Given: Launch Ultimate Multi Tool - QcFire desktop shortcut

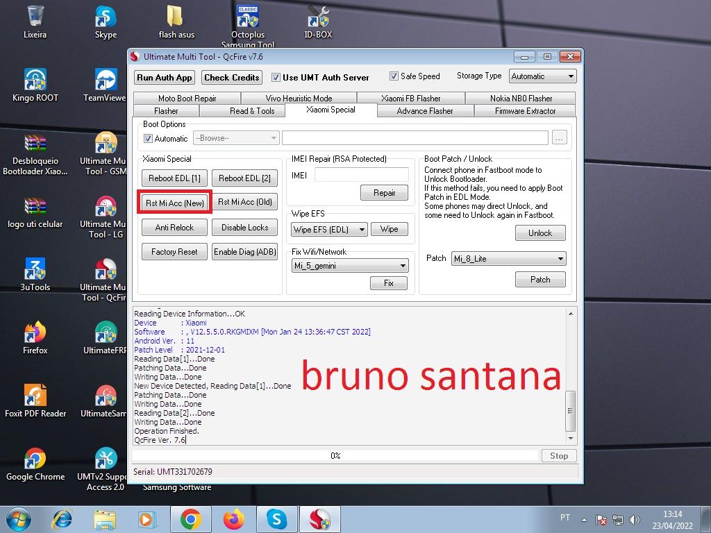Looking at the screenshot, I should click(105, 280).
